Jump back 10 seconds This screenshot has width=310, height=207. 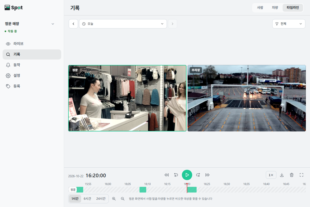[176, 175]
